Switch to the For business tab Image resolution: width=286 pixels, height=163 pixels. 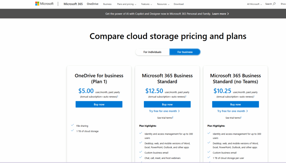point(185,52)
